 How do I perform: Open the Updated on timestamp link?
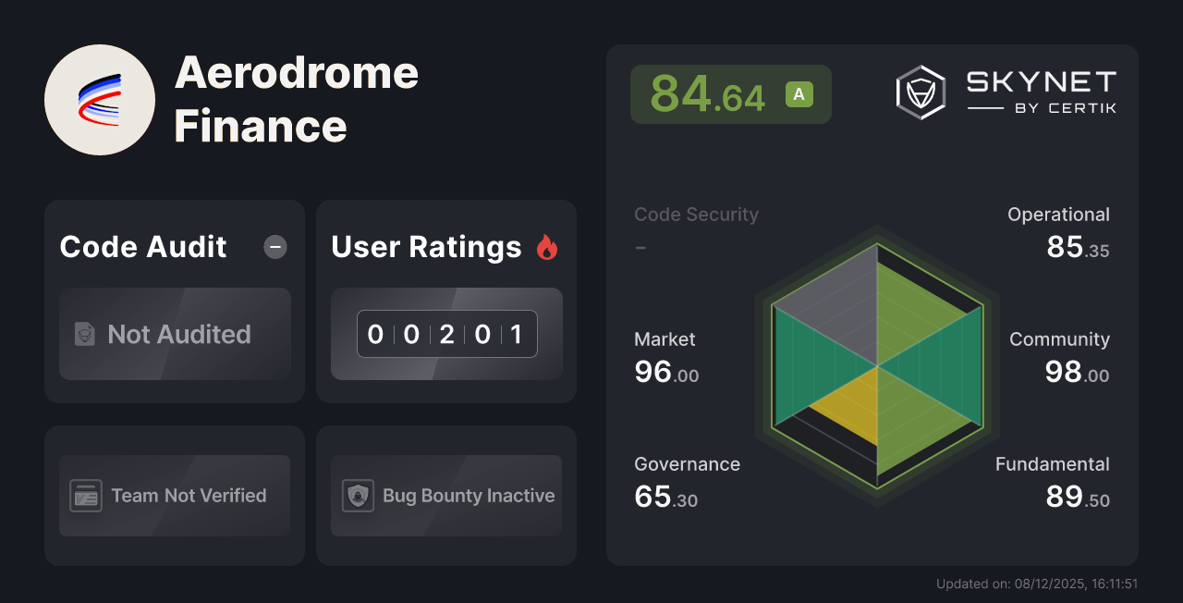click(1037, 584)
